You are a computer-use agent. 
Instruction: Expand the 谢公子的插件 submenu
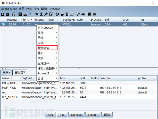point(48,68)
